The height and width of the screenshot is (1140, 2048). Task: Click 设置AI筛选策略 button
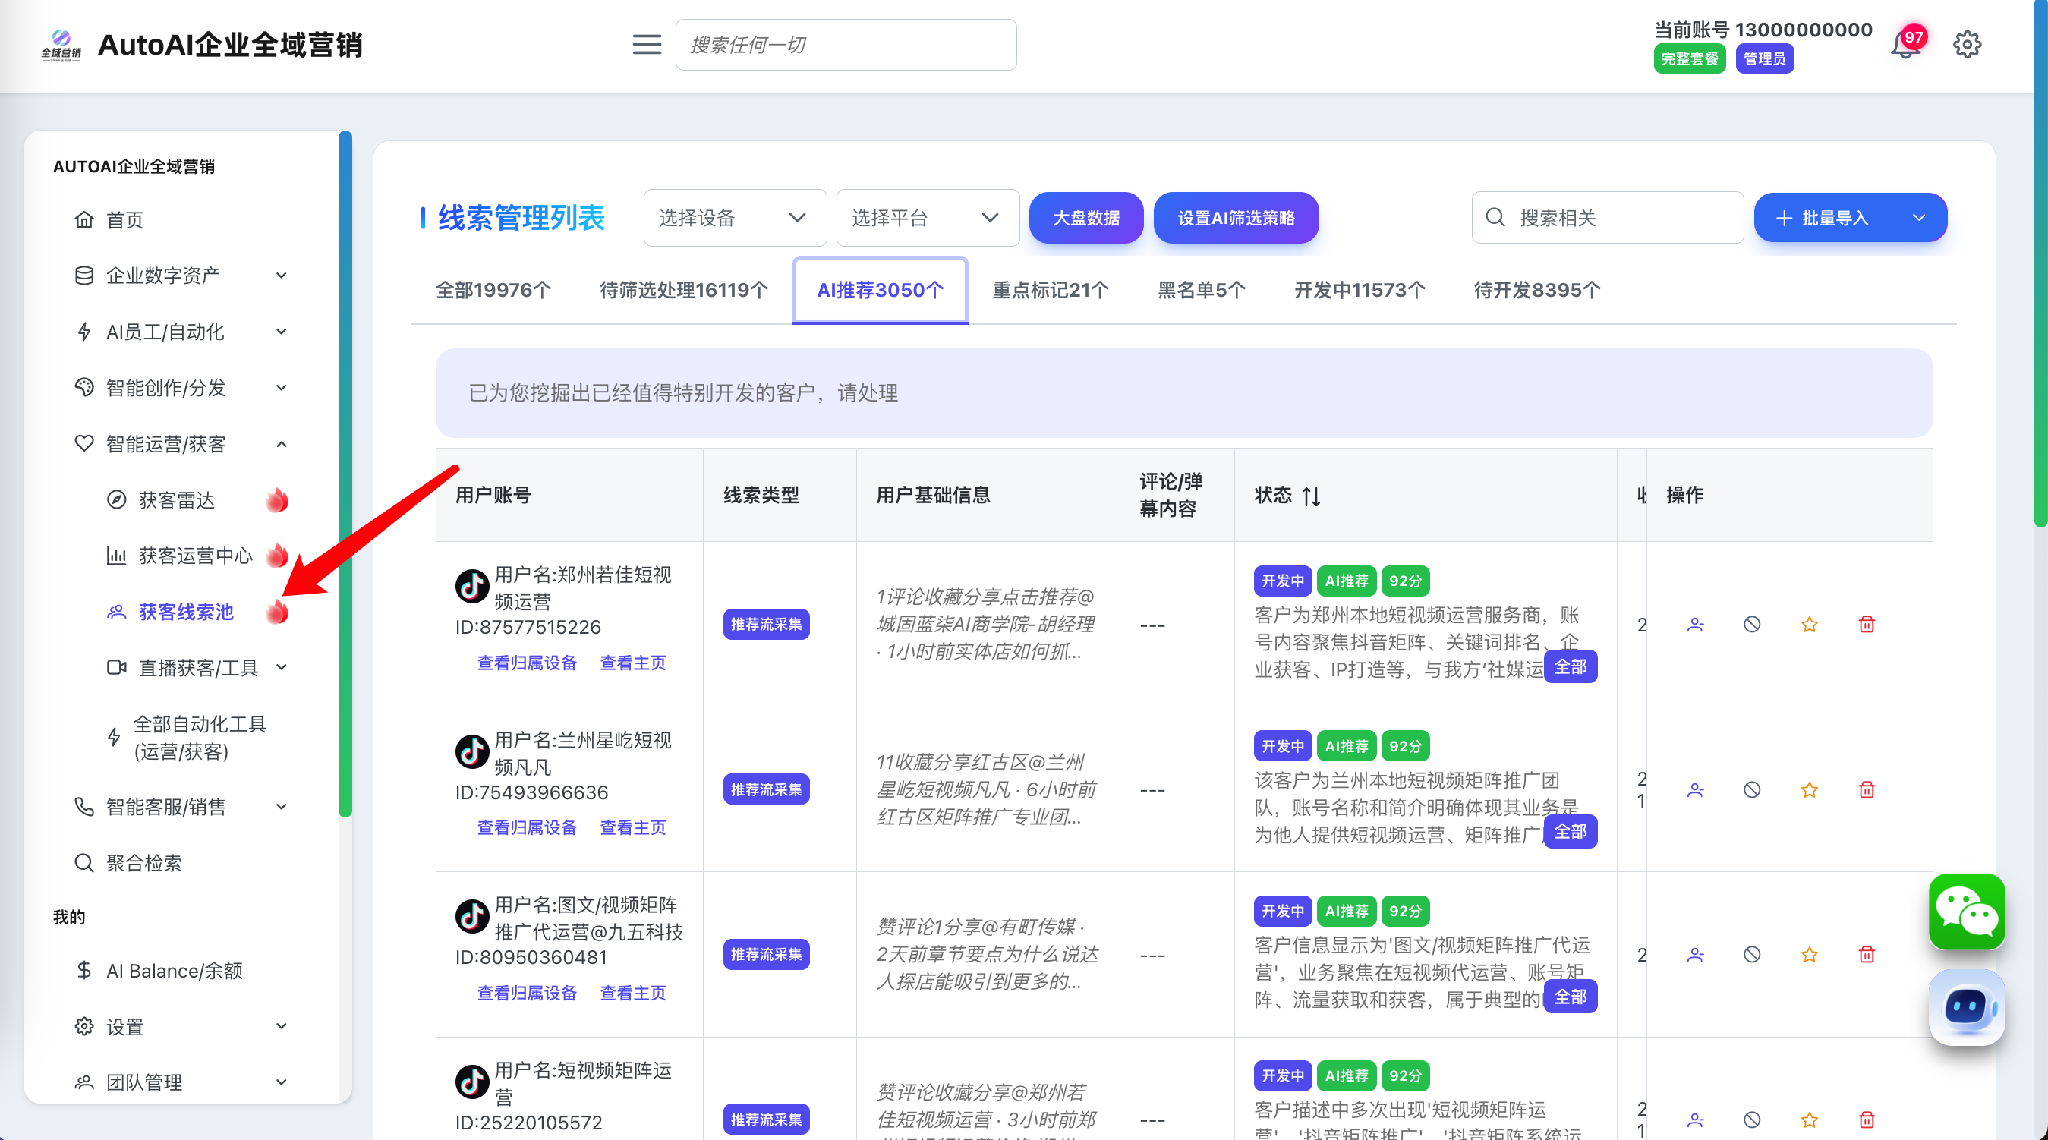(x=1236, y=218)
